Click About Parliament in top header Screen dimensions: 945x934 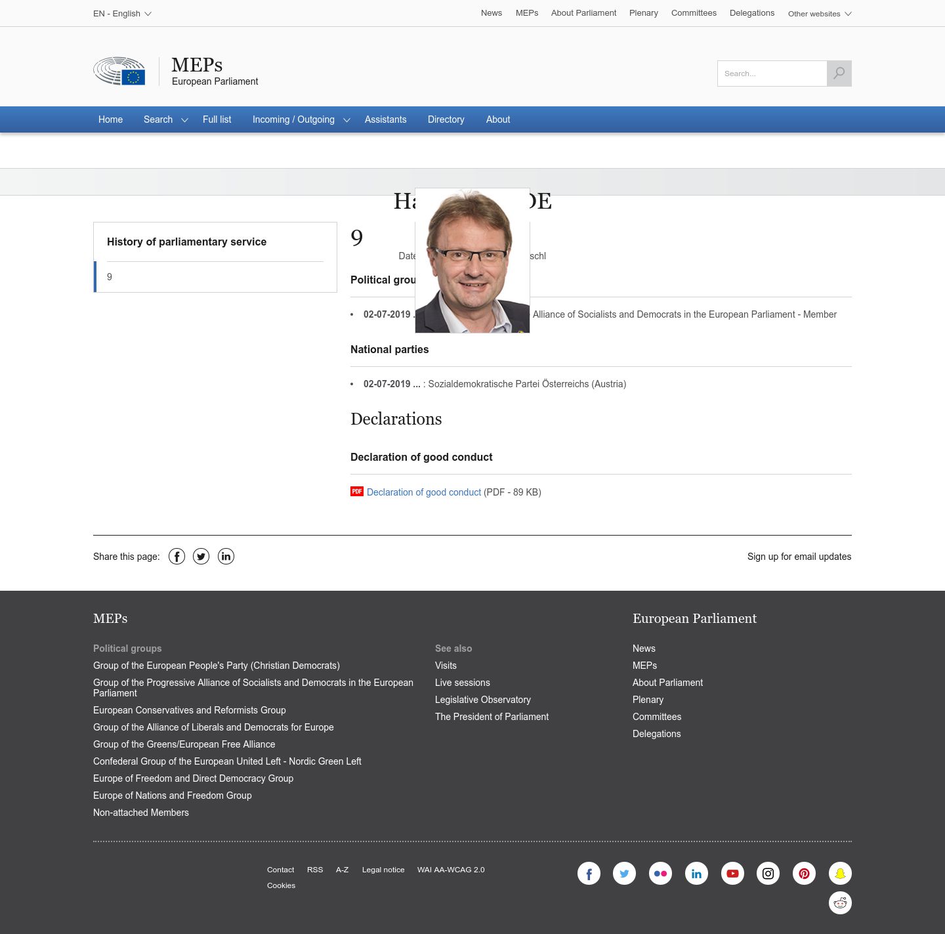(583, 13)
